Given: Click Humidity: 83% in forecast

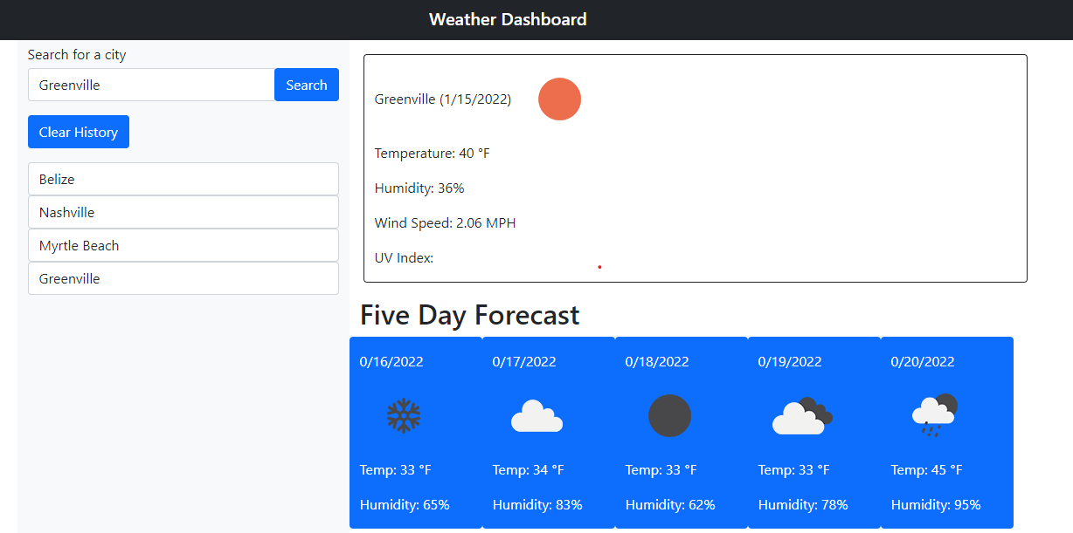Looking at the screenshot, I should click(537, 505).
